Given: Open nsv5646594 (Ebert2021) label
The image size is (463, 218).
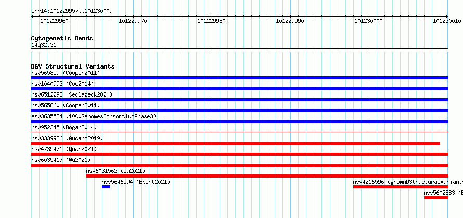Looking at the screenshot, I should click(x=136, y=182).
